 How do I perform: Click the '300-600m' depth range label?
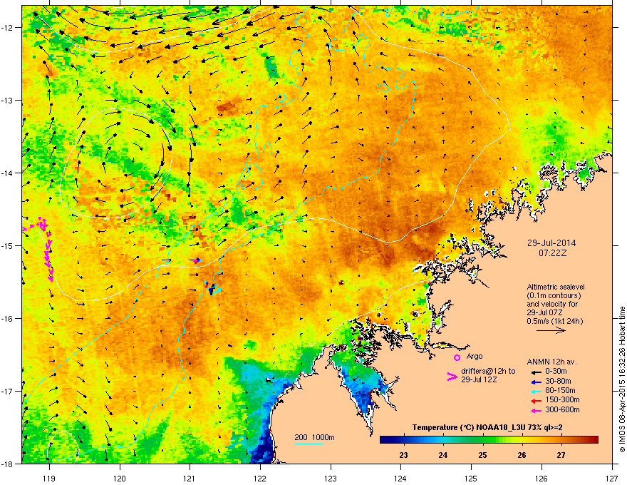(x=562, y=409)
